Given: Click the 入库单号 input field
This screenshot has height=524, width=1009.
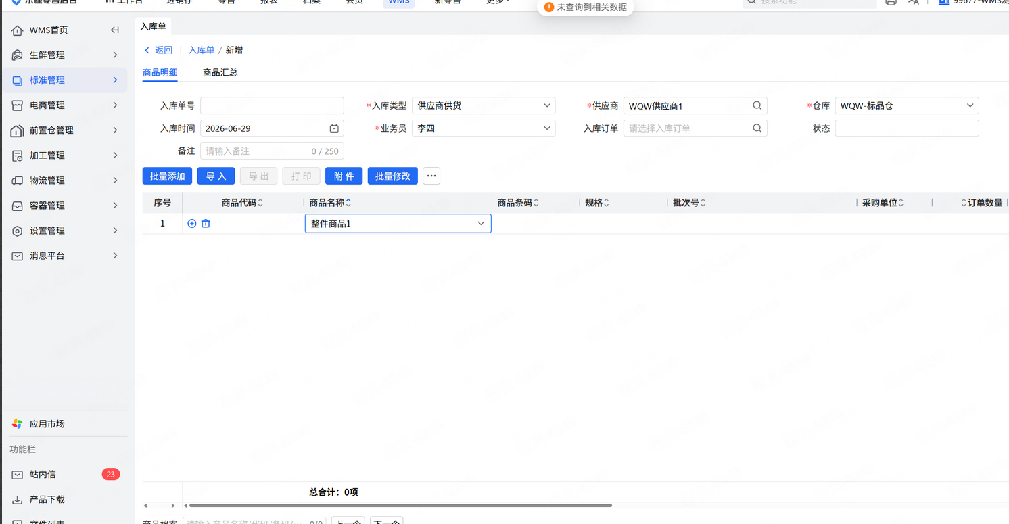Looking at the screenshot, I should [x=272, y=105].
